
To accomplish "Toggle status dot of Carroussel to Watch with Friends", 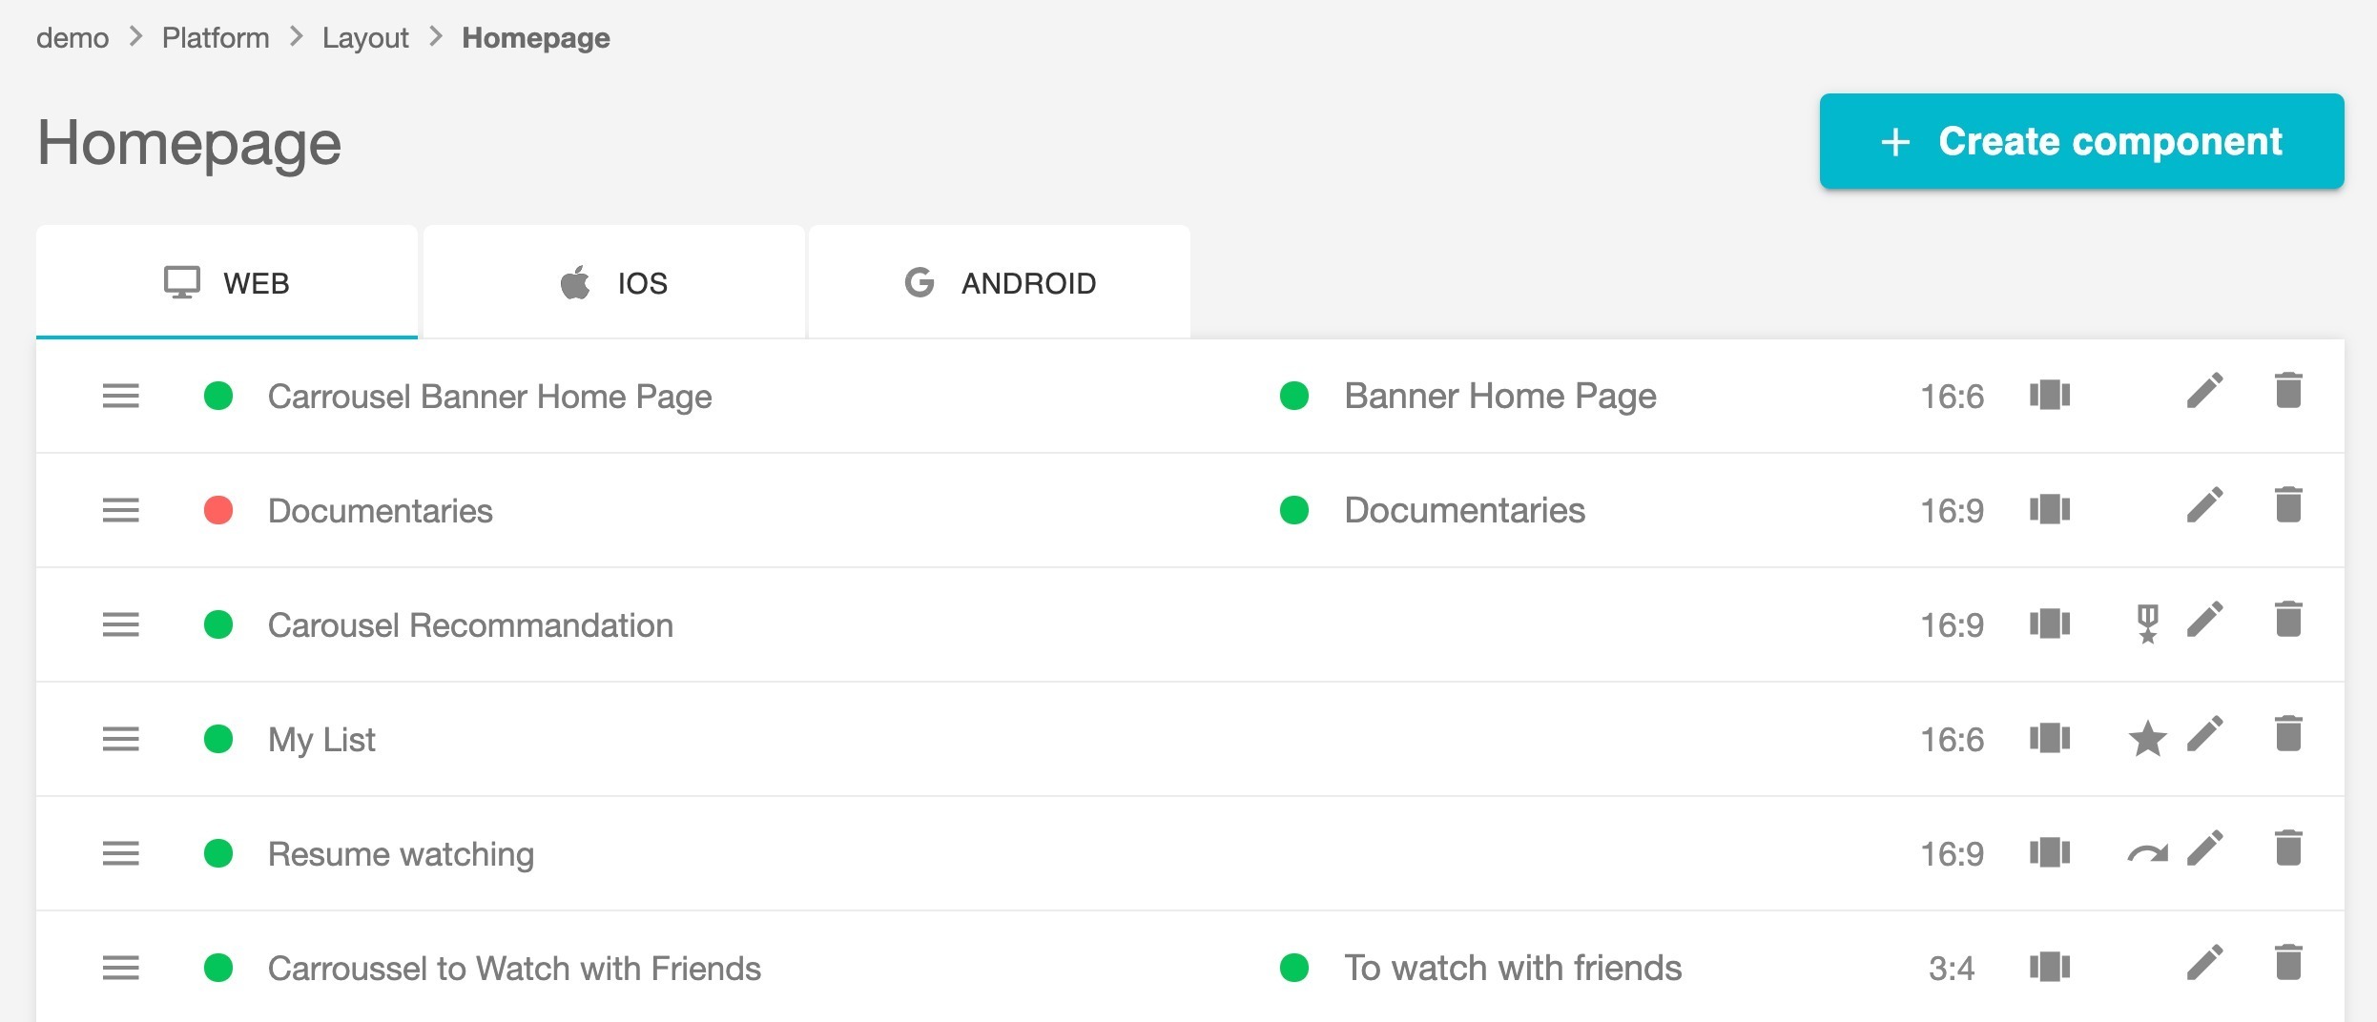I will pyautogui.click(x=218, y=968).
